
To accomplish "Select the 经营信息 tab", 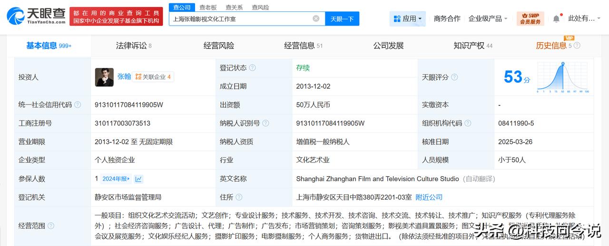I will click(303, 46).
